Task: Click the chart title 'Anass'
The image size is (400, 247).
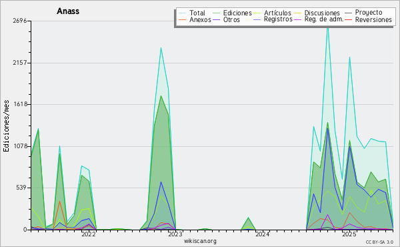Action: (x=68, y=11)
